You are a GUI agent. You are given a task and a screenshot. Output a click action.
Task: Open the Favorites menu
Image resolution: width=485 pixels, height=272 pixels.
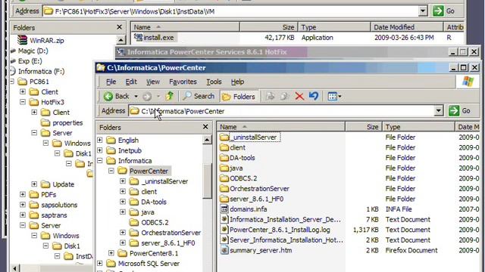(x=183, y=82)
